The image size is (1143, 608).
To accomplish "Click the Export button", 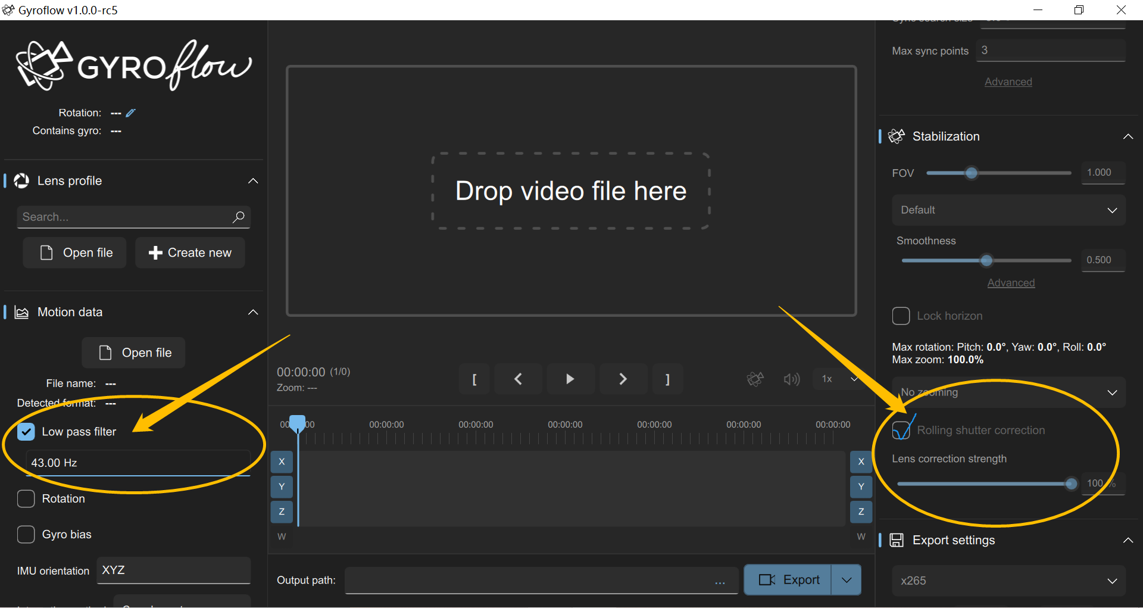I will pyautogui.click(x=788, y=580).
